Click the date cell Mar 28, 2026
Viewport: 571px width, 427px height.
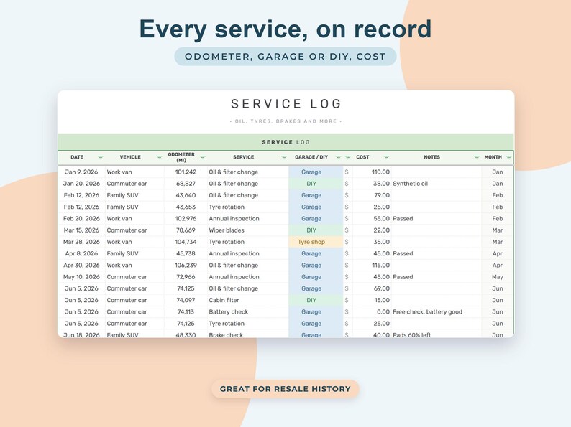[x=81, y=242]
